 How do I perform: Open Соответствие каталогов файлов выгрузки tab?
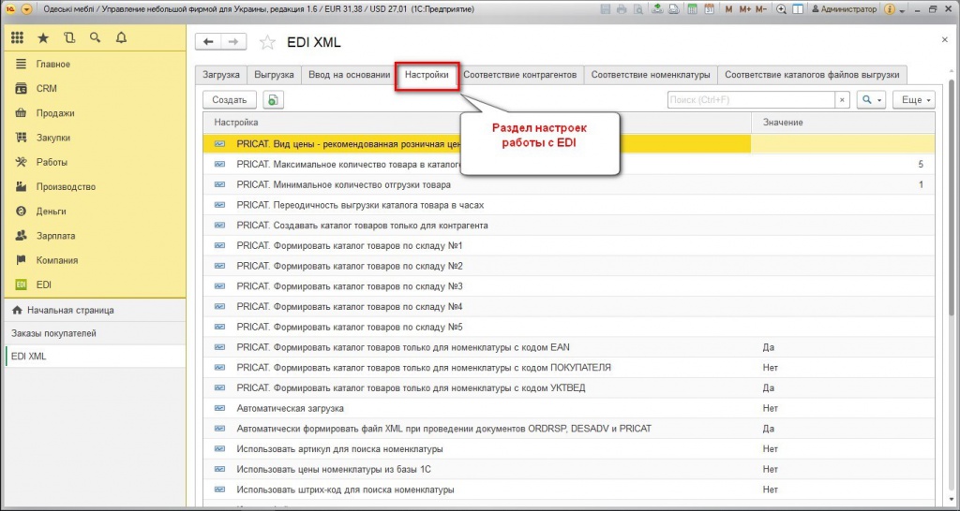point(812,75)
